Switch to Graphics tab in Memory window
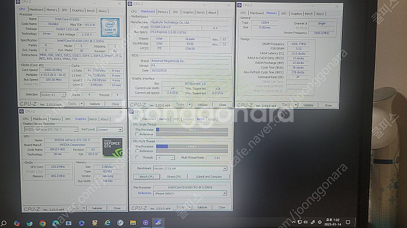The width and height of the screenshot is (407, 228). (296, 14)
